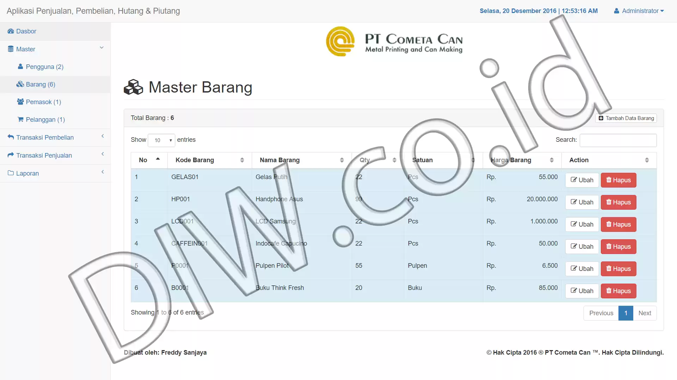Click Transaksi Penjualan share icon

[x=11, y=155]
